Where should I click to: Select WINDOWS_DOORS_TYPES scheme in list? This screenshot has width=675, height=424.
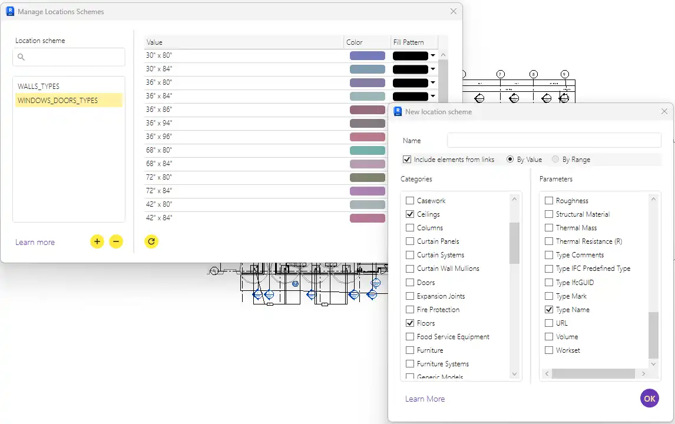pyautogui.click(x=58, y=101)
